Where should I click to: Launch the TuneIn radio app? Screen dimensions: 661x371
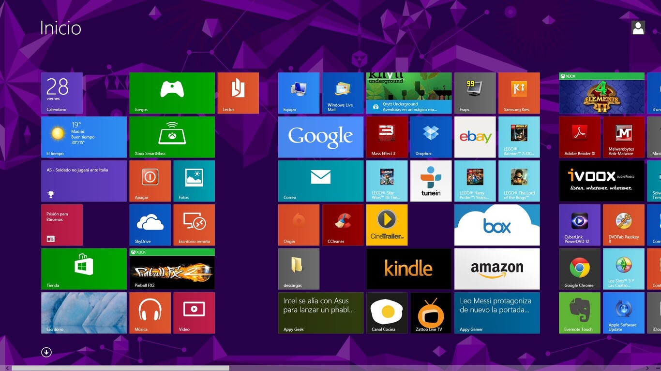pos(431,181)
